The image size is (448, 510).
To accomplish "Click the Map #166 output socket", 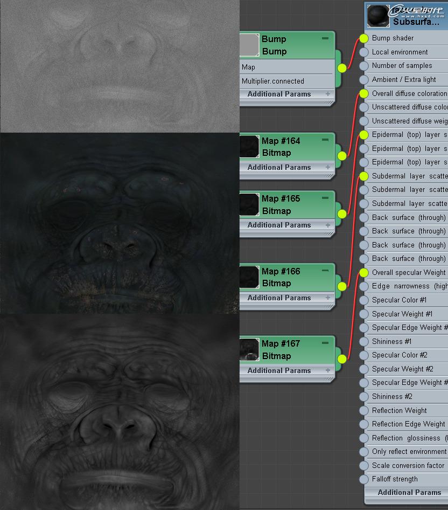I will coord(342,286).
